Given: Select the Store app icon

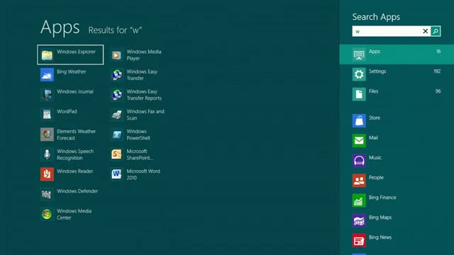Looking at the screenshot, I should [x=359, y=121].
